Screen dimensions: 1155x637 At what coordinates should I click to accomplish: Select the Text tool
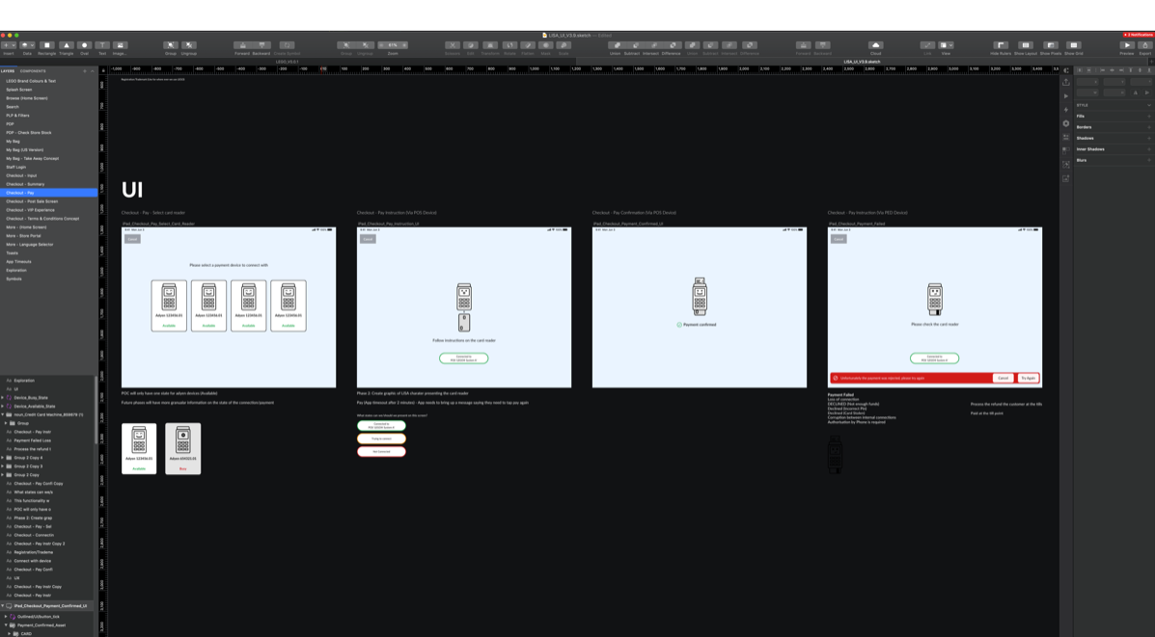pos(102,45)
